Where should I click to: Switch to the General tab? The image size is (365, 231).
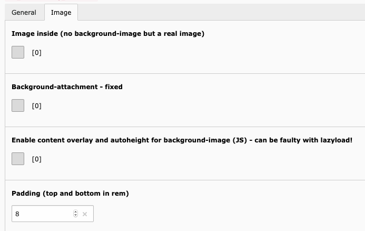pos(24,12)
